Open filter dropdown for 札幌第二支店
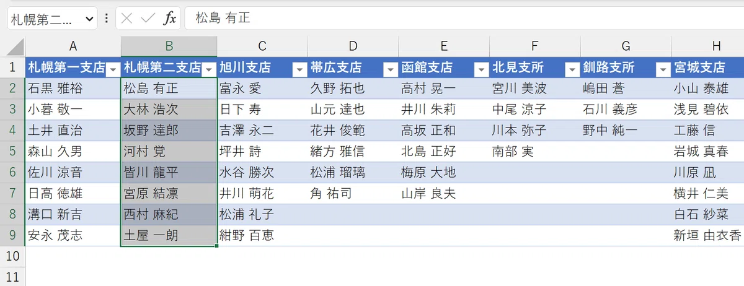Image resolution: width=744 pixels, height=286 pixels. [209, 69]
